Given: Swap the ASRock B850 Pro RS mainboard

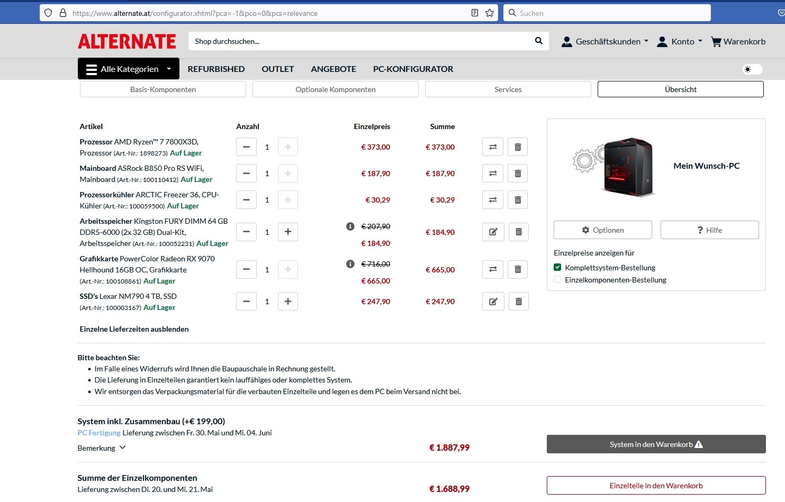Looking at the screenshot, I should [x=493, y=174].
